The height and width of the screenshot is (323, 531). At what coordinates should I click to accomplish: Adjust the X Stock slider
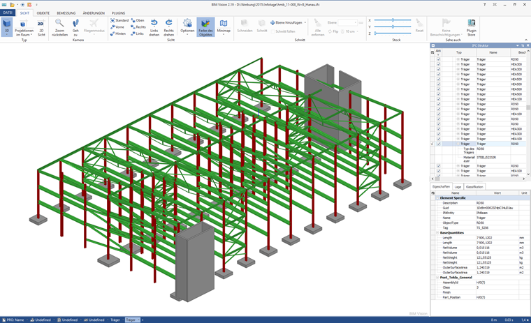pyautogui.click(x=393, y=20)
